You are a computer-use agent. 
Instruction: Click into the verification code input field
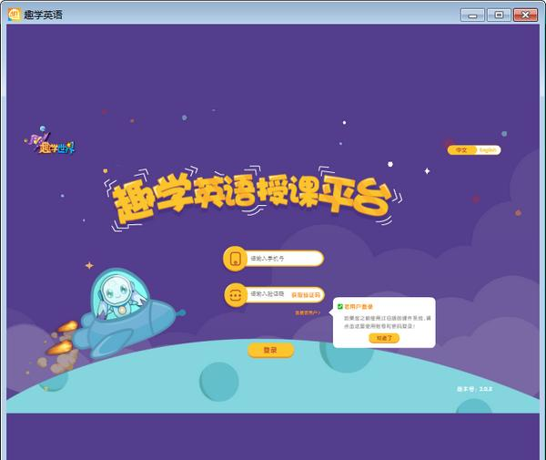tap(268, 294)
